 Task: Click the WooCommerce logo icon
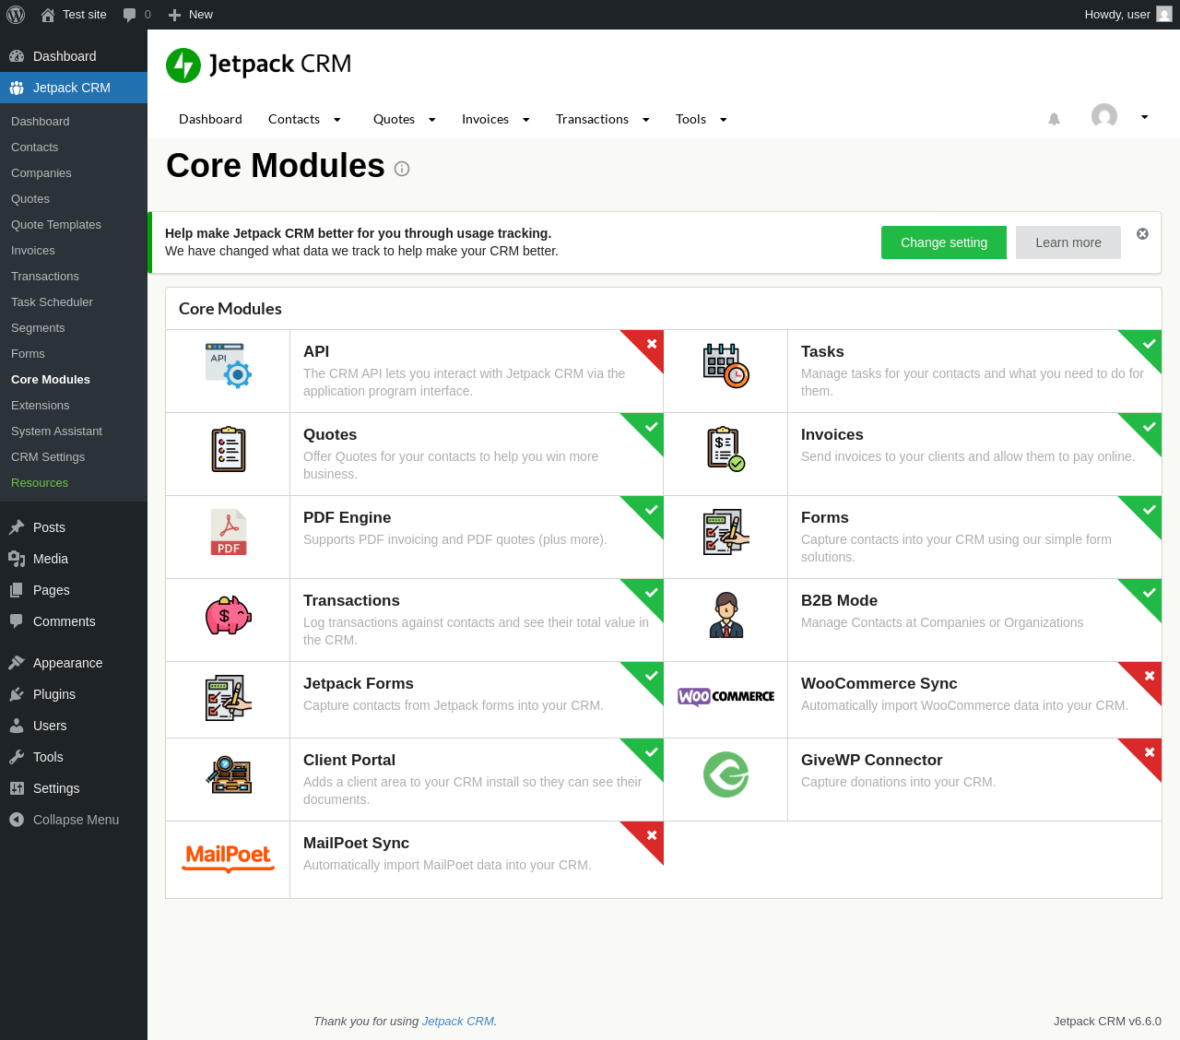tap(726, 696)
